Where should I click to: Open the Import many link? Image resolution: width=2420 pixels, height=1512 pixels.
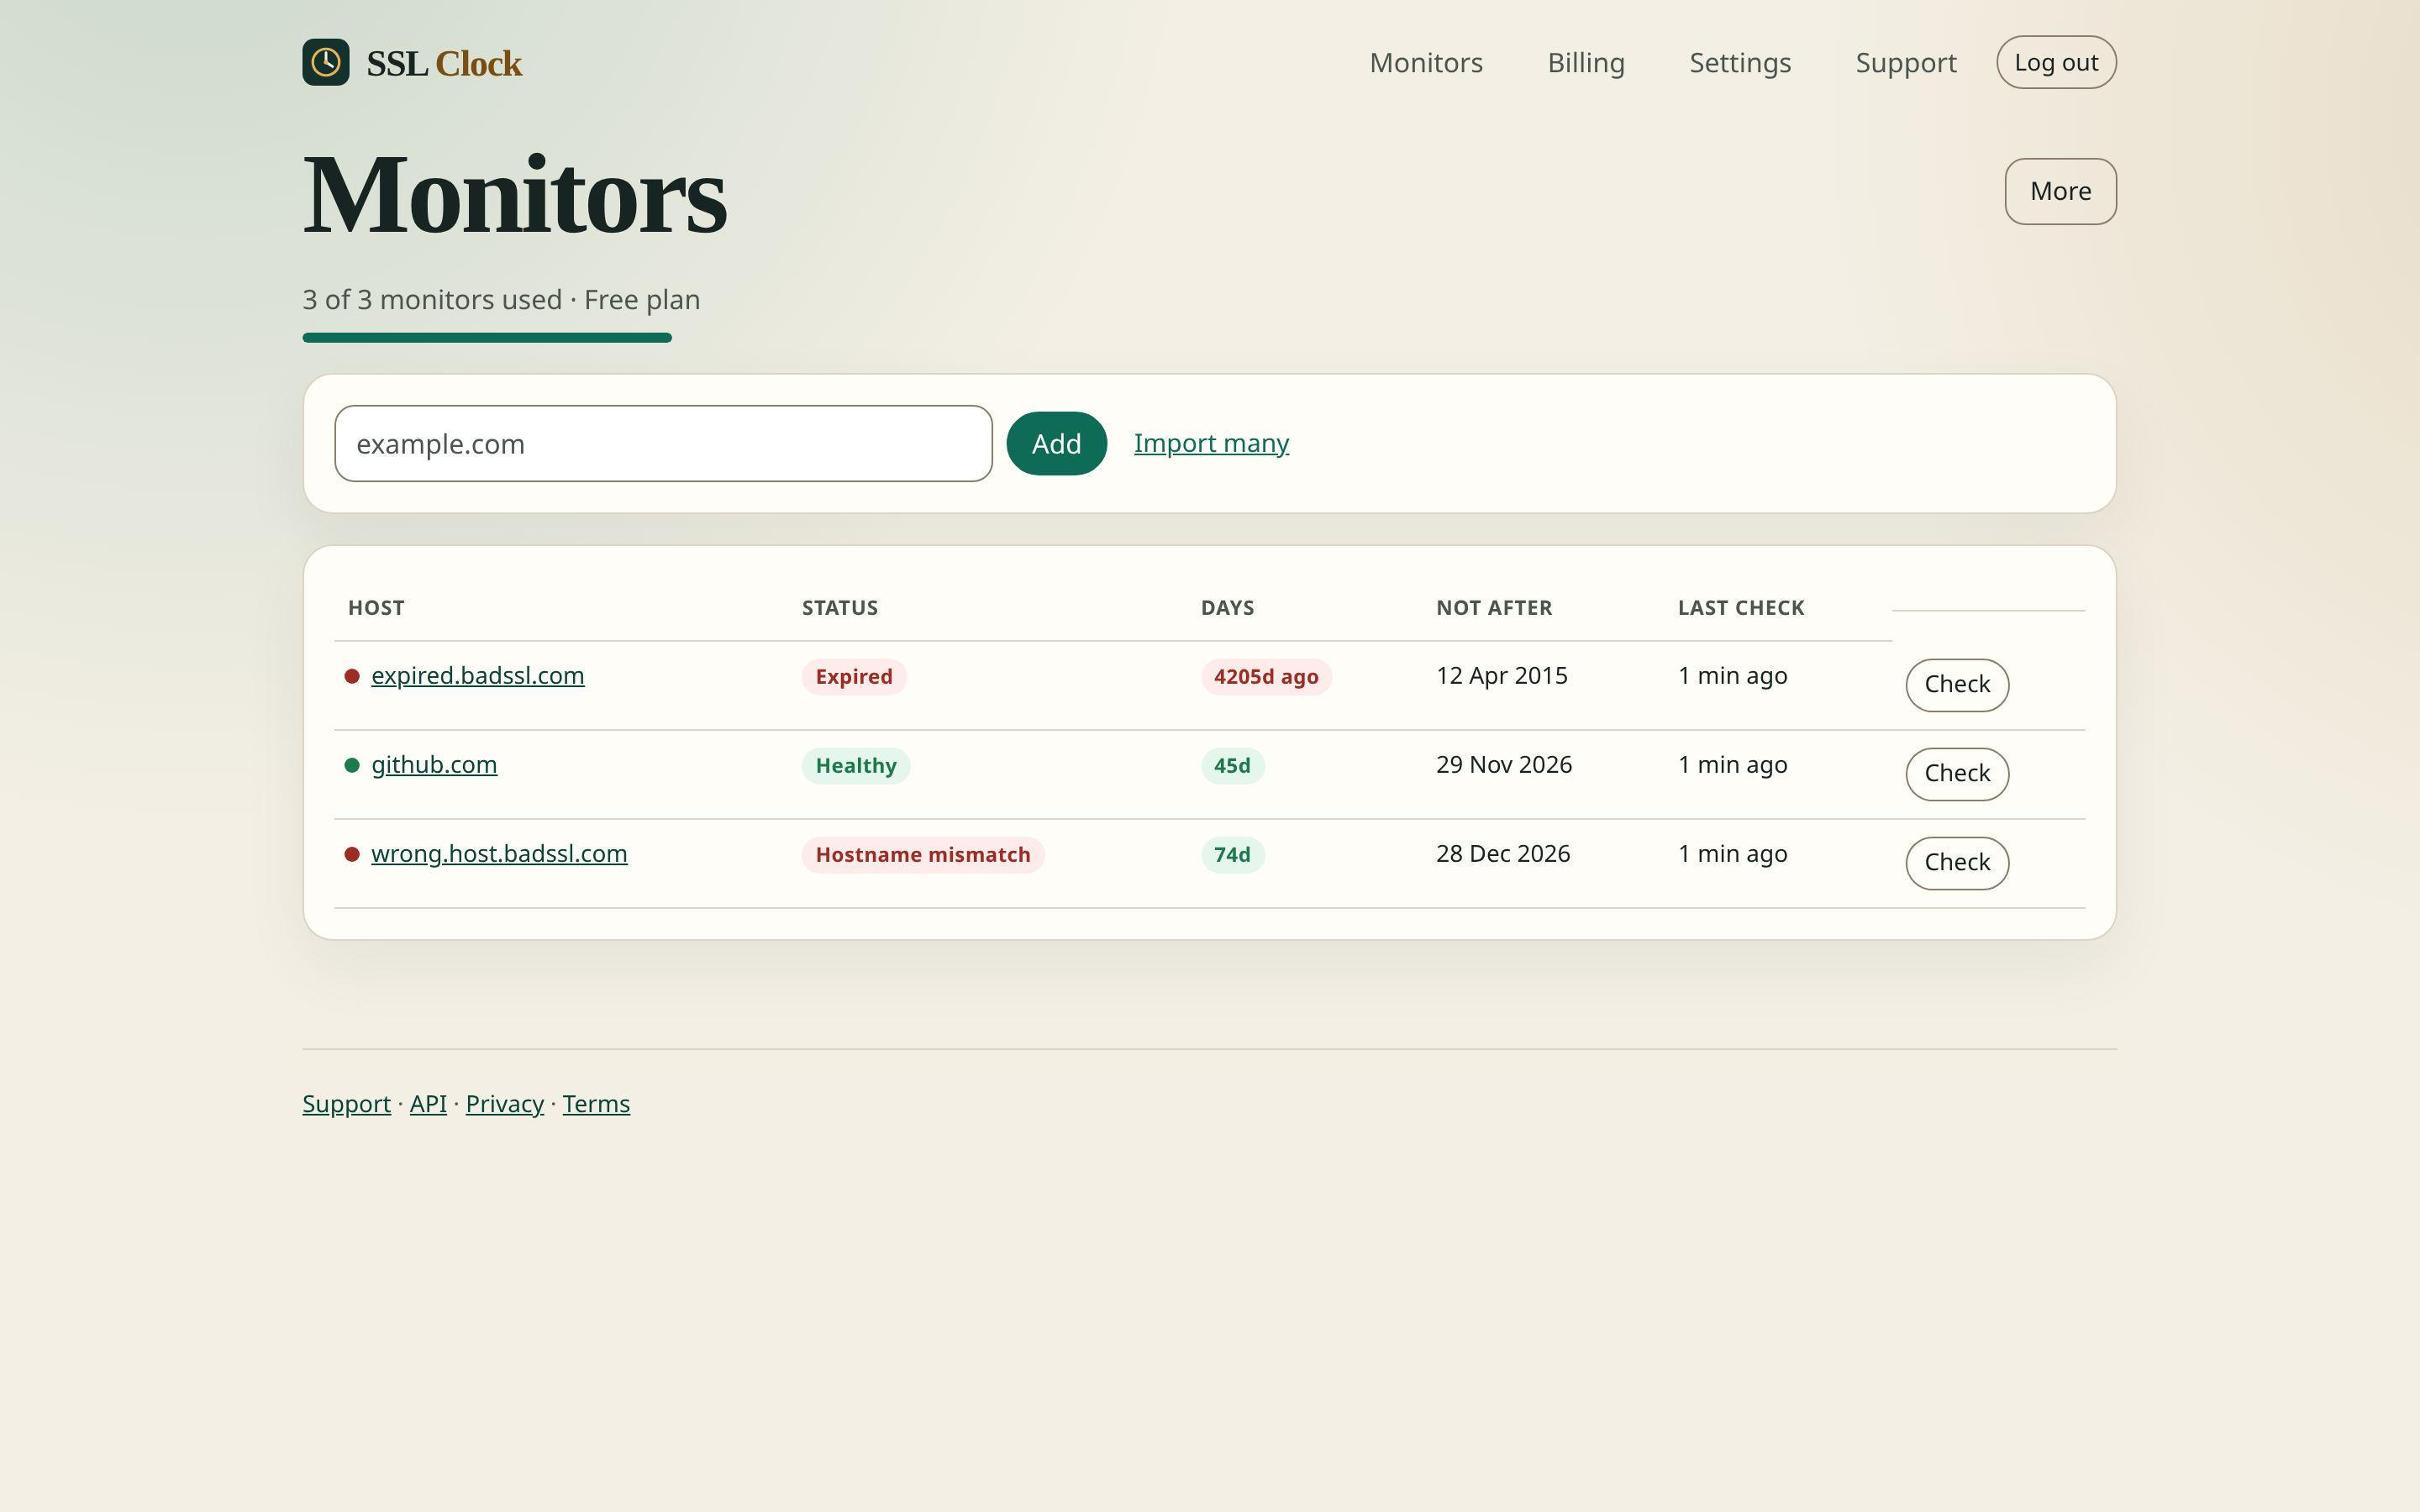point(1211,443)
